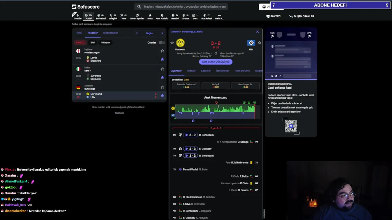Play the 3-2 R. Bensebaini goal video
Image resolution: width=392 pixels, height=220 pixels.
click(x=190, y=135)
